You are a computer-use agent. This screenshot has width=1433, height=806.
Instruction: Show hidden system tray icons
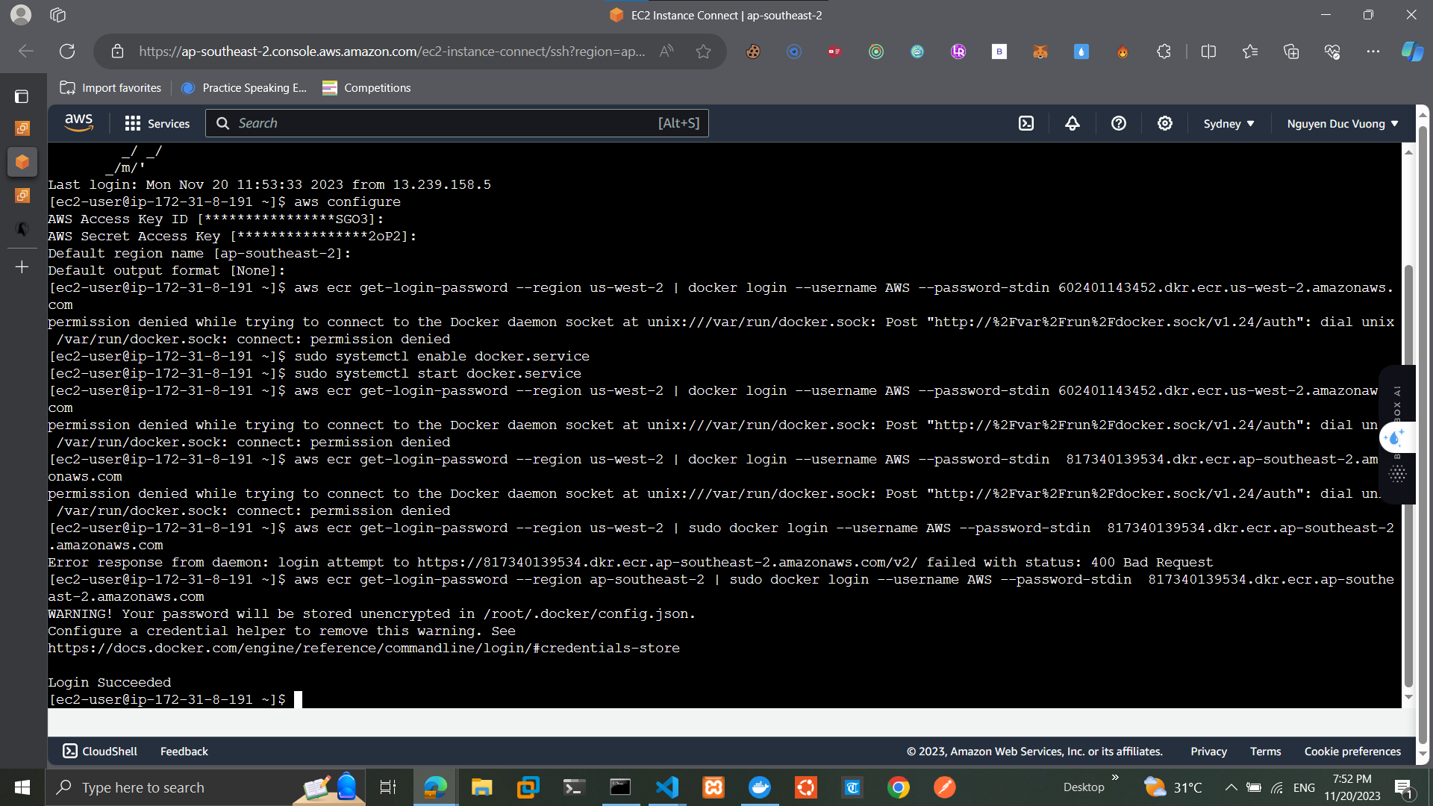[1231, 787]
